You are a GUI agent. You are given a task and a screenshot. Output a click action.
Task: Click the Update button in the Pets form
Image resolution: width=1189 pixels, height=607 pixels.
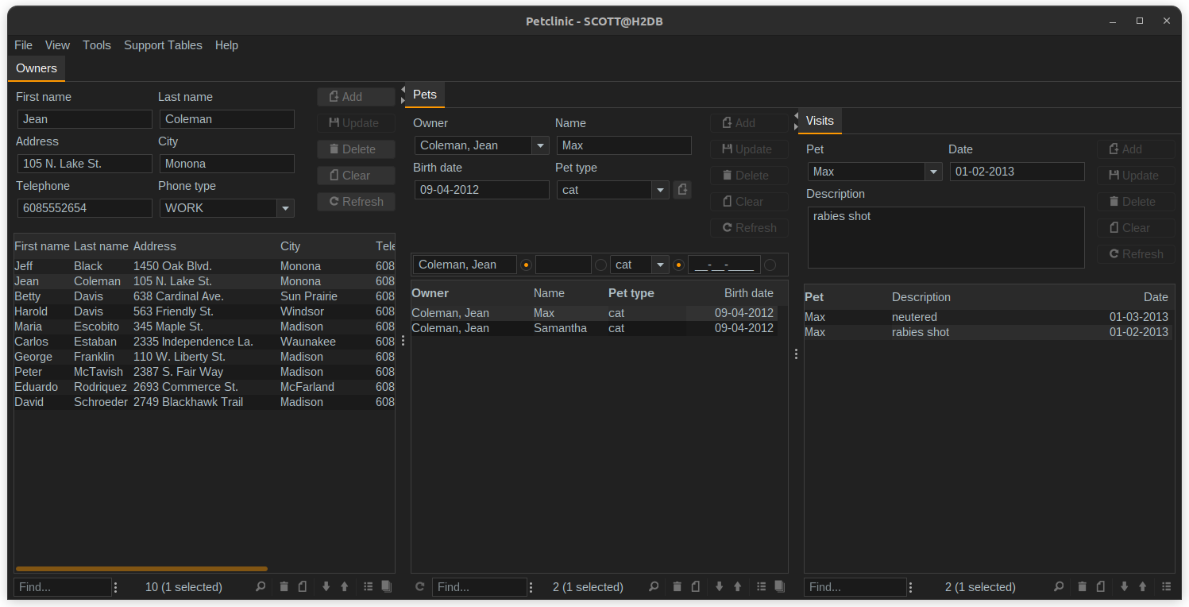click(749, 149)
